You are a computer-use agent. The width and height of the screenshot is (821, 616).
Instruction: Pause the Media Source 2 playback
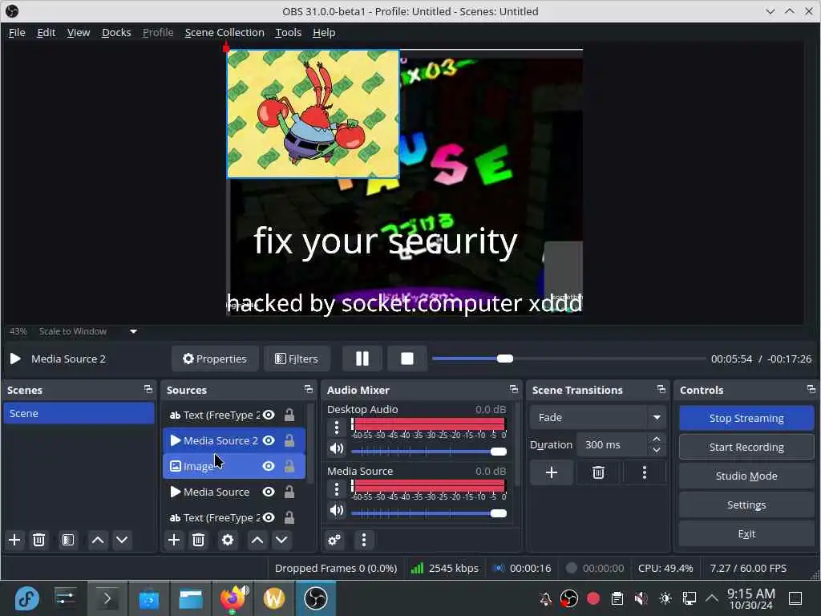pyautogui.click(x=362, y=359)
